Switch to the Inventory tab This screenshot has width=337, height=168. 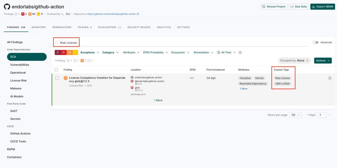[x=39, y=27]
